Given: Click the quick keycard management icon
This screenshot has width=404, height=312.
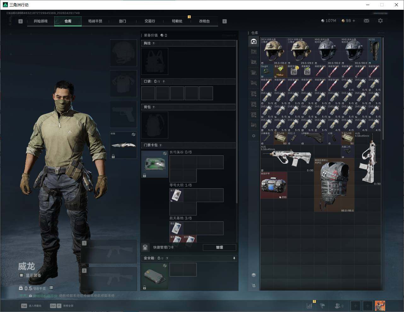Looking at the screenshot, I should (145, 248).
